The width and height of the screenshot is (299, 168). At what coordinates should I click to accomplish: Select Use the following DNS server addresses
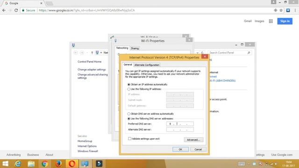(x=129, y=119)
